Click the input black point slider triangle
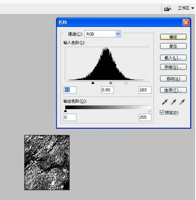This screenshot has width=196, height=200. point(93,83)
